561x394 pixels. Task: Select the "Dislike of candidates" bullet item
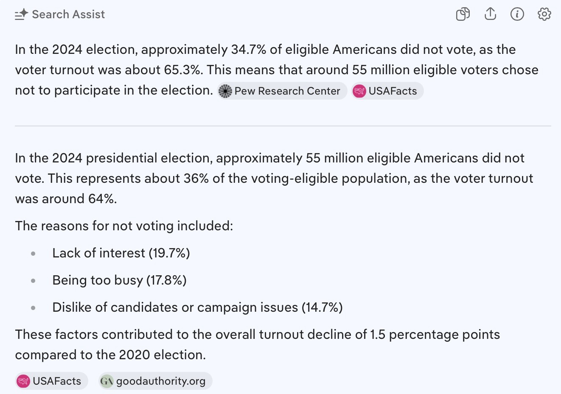[197, 307]
